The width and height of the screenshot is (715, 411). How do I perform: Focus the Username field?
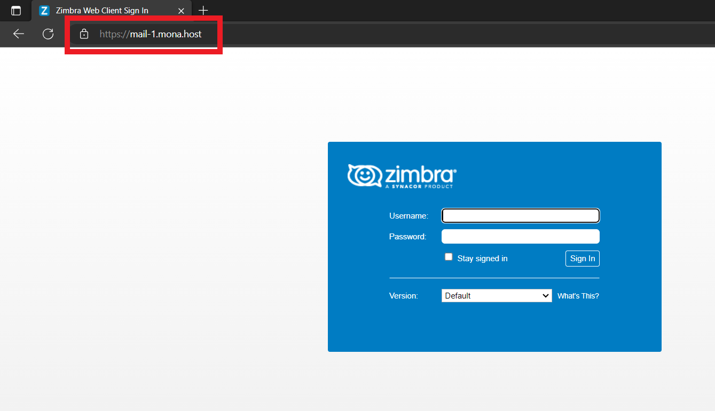(521, 216)
